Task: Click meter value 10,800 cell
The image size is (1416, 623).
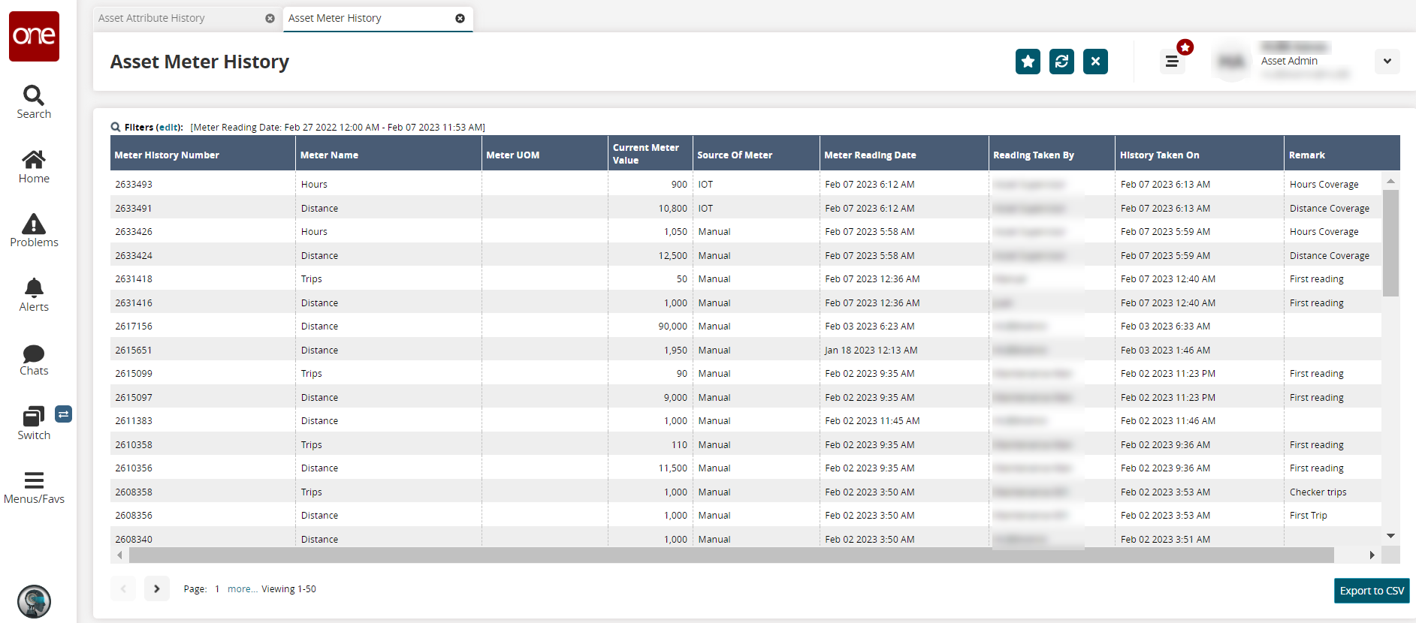Action: pyautogui.click(x=672, y=209)
